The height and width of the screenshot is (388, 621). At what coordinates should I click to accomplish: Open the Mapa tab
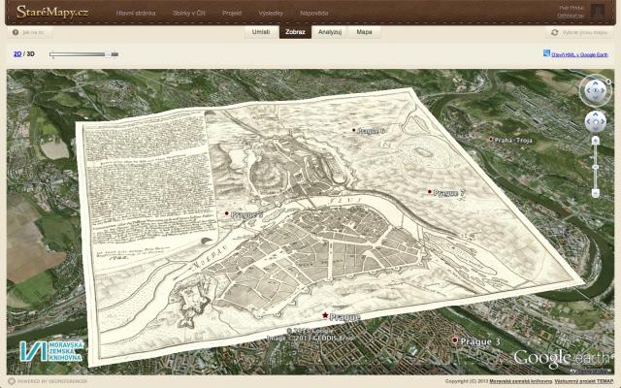[x=364, y=32]
